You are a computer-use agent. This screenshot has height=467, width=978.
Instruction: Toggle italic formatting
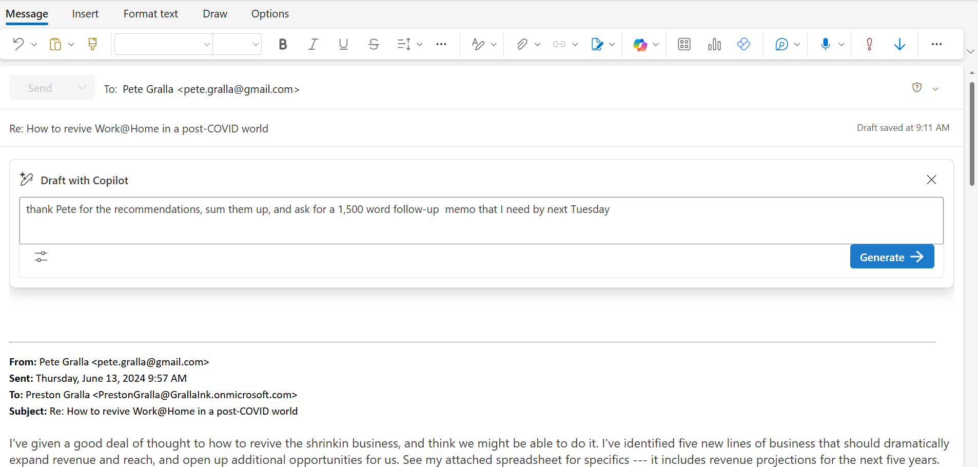point(312,44)
